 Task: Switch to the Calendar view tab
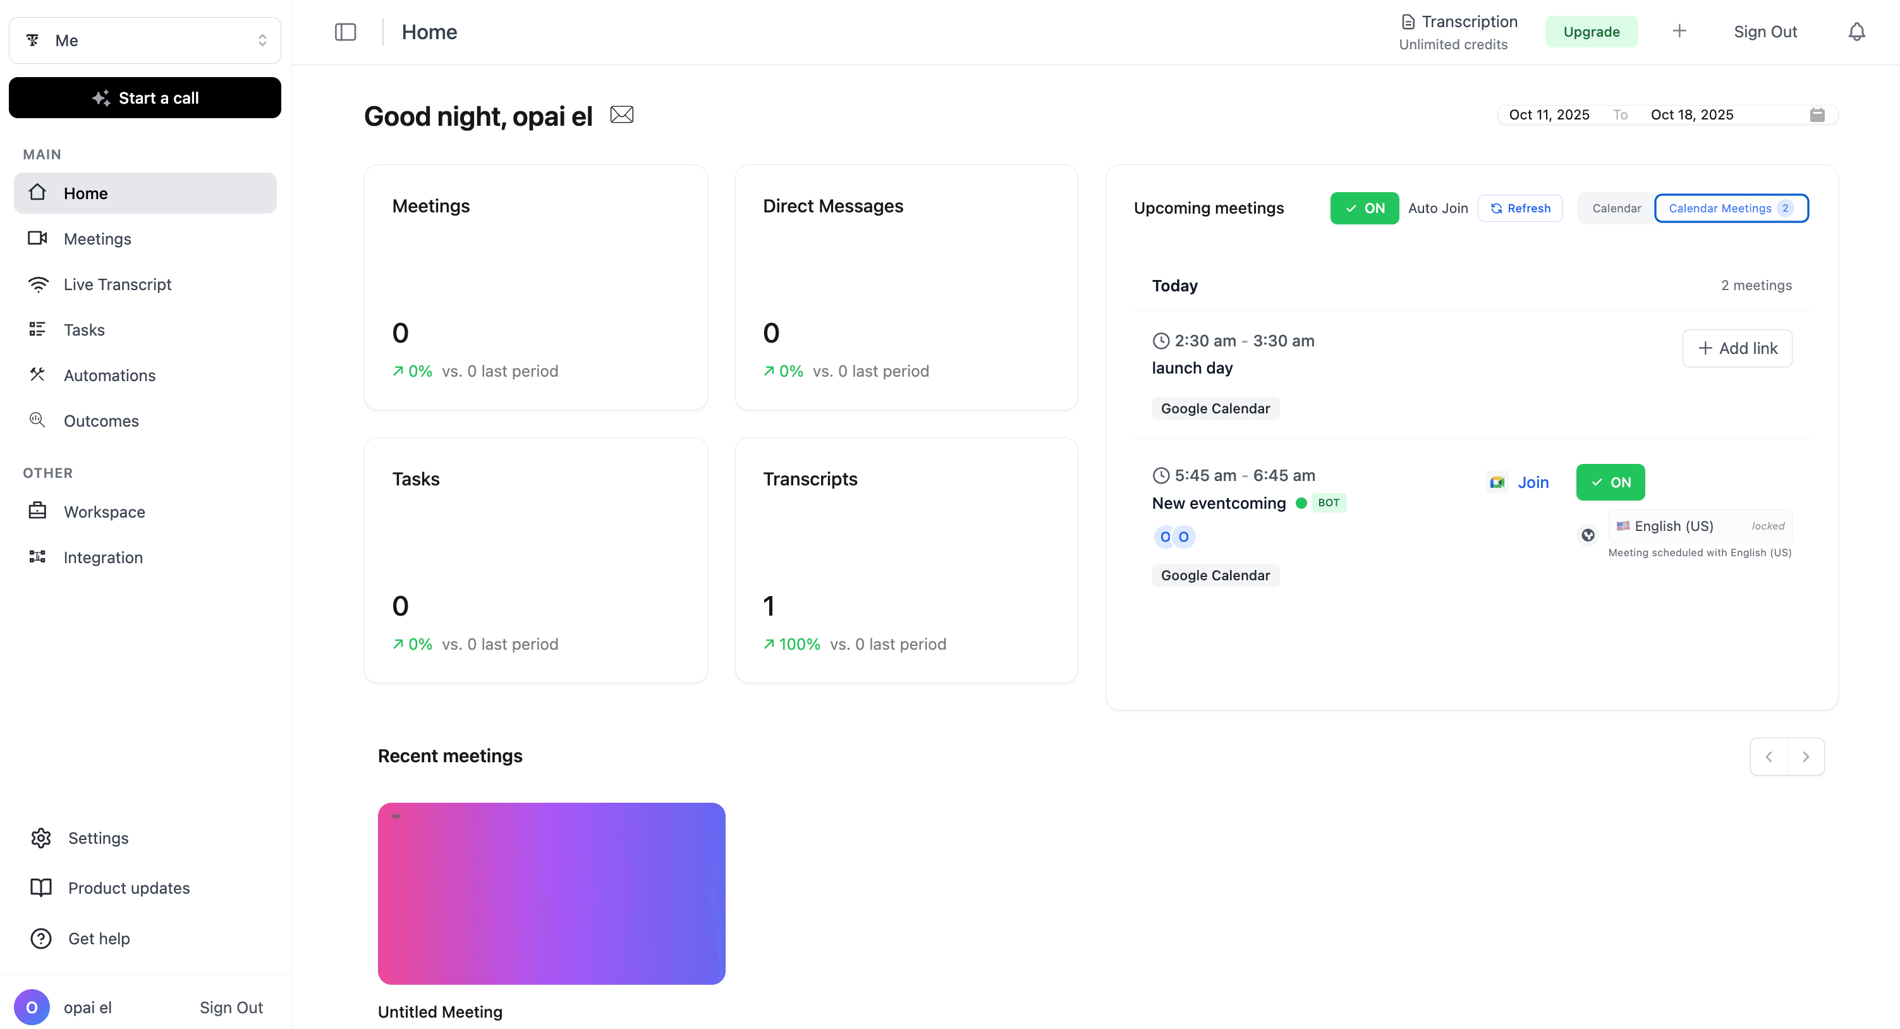1616,208
